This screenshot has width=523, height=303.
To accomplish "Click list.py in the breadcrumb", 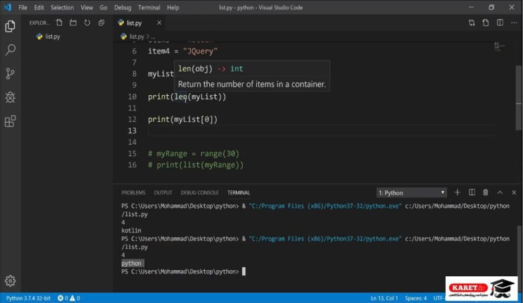I will 136,36.
